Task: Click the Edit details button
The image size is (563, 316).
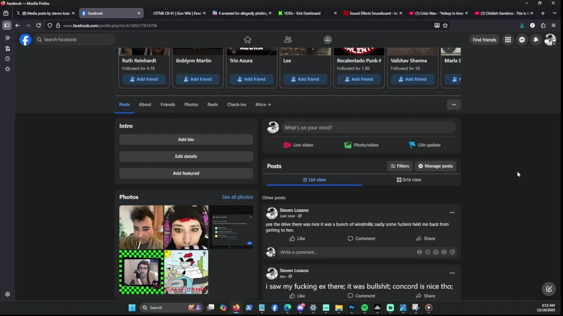Action: [186, 156]
